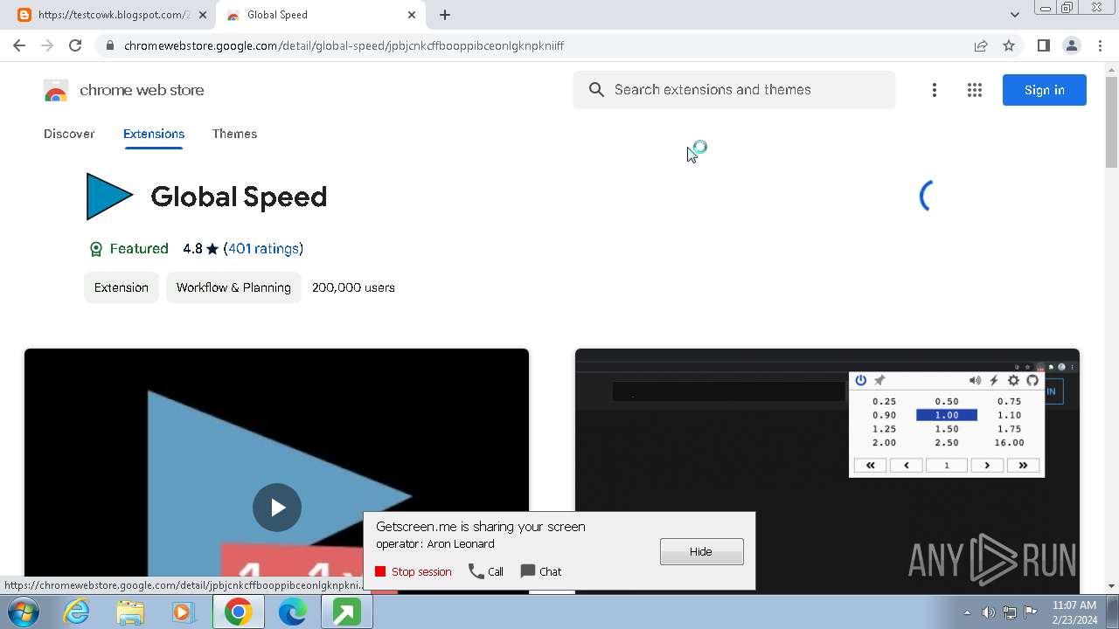This screenshot has height=629, width=1119.
Task: Switch to the testcowk blogspot tab
Action: point(112,15)
